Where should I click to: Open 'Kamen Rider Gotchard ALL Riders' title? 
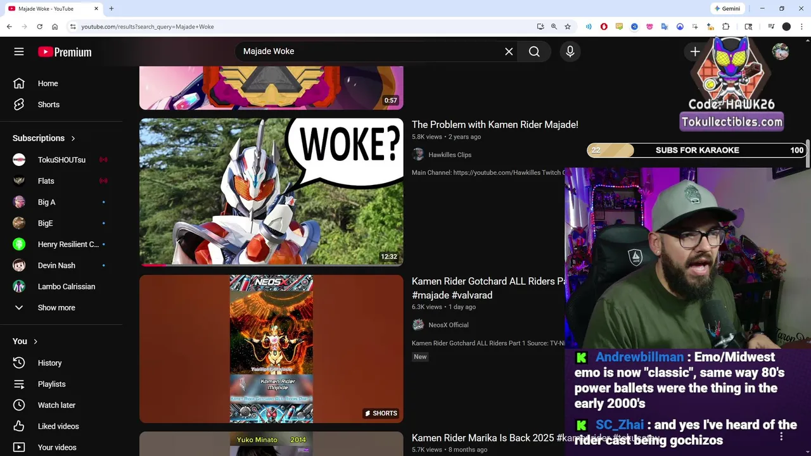point(488,288)
